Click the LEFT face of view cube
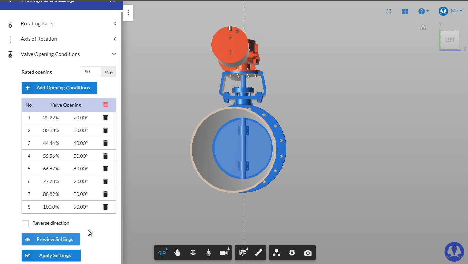The height and width of the screenshot is (264, 468). (450, 40)
